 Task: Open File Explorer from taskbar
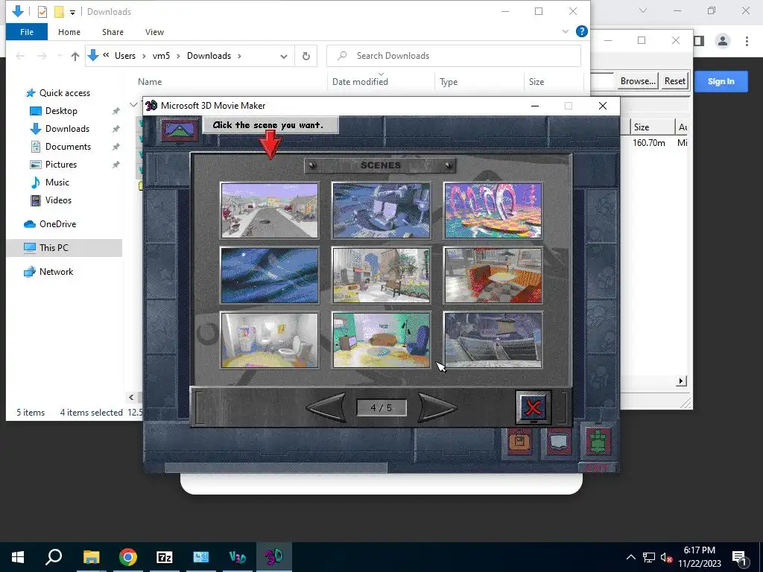tap(91, 557)
